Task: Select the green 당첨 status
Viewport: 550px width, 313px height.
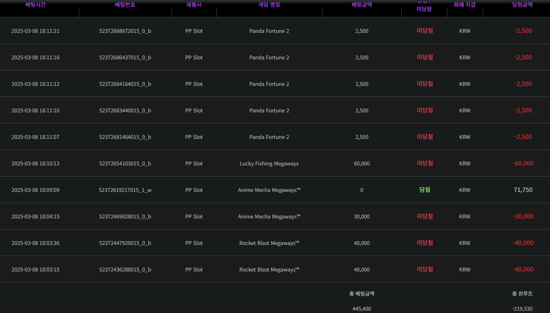Action: pyautogui.click(x=425, y=190)
